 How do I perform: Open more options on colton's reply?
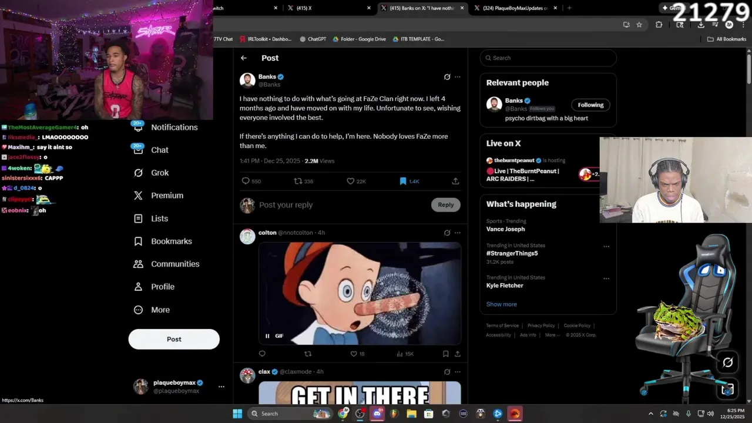click(x=458, y=233)
